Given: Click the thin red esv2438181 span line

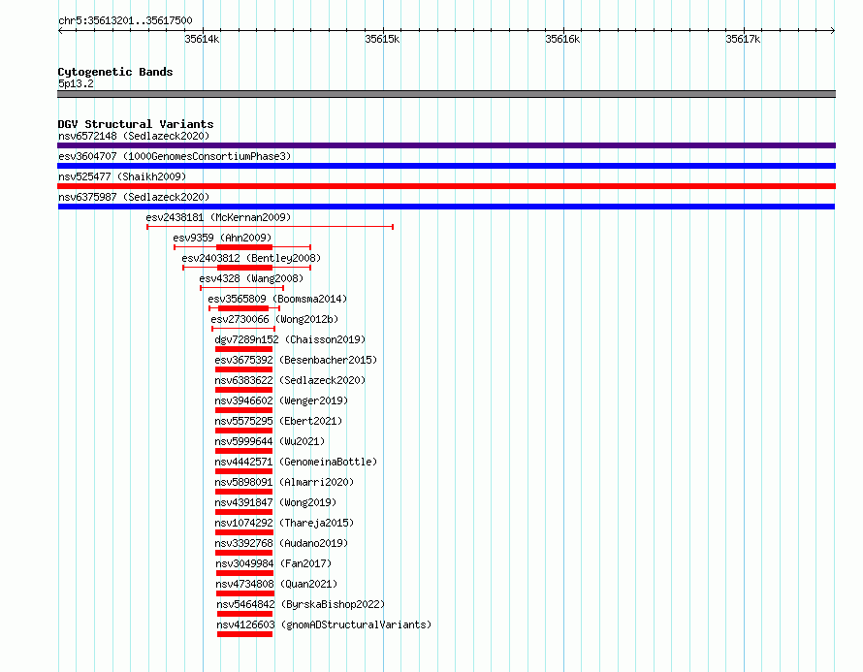Looking at the screenshot, I should [271, 227].
